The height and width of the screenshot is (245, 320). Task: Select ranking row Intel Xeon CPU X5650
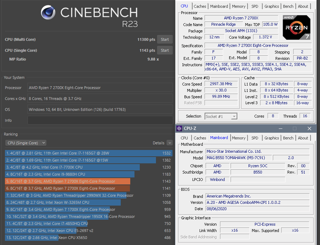[x=89, y=238]
